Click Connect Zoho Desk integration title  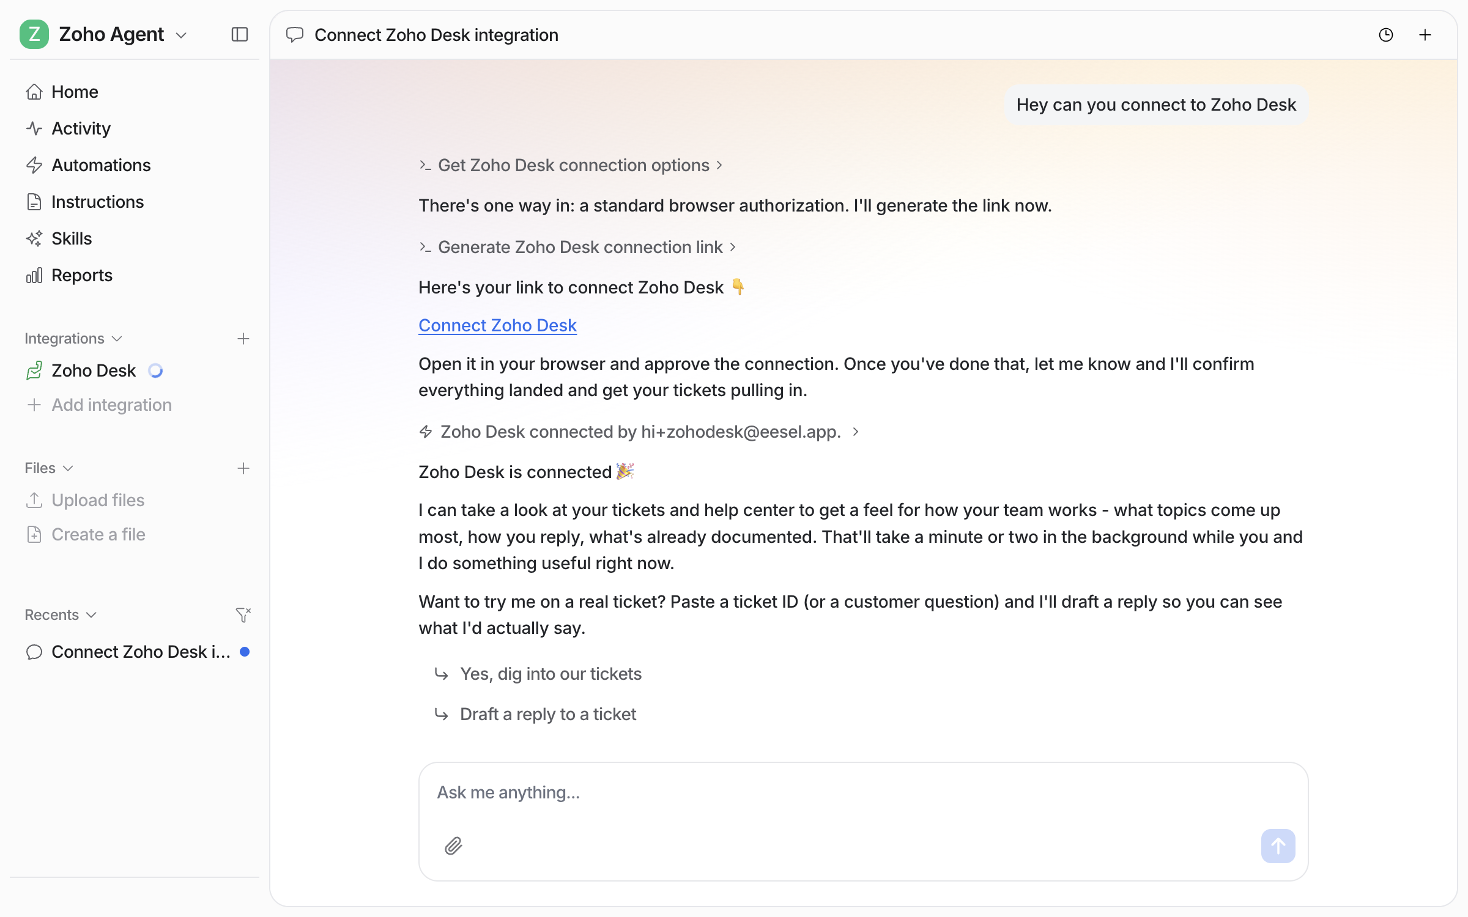click(436, 35)
